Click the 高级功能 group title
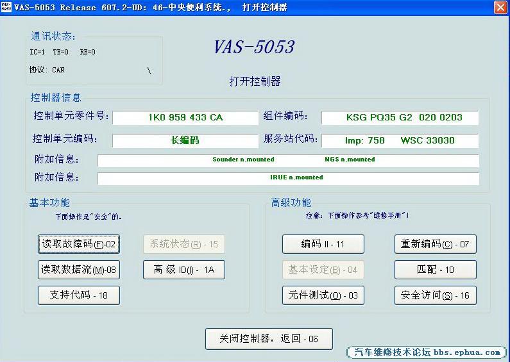Viewport: 510px width, 362px height. click(291, 202)
